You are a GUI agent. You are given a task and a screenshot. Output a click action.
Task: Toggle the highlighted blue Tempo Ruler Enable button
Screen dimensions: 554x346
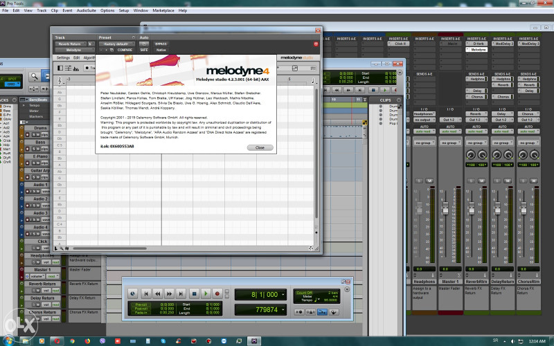tap(322, 312)
